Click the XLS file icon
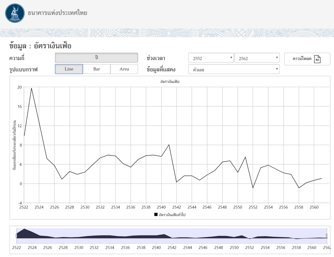Screen dimensions: 334x257 tap(317, 59)
